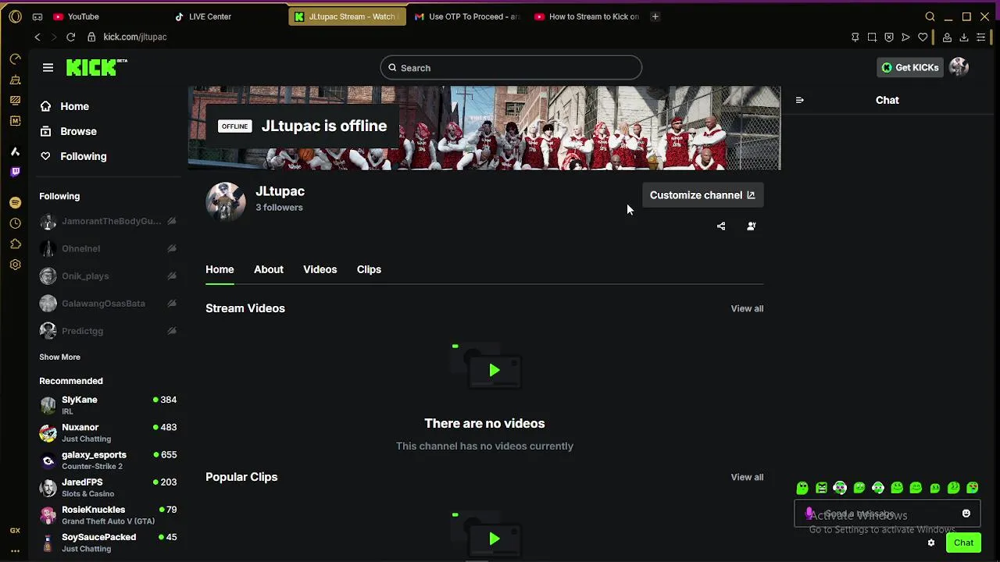View all Stream Videos
This screenshot has height=562, width=1000.
(747, 308)
